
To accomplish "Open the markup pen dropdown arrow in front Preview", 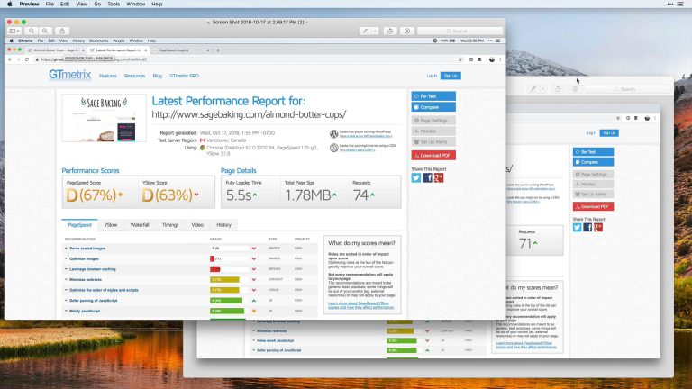I will click(x=375, y=31).
